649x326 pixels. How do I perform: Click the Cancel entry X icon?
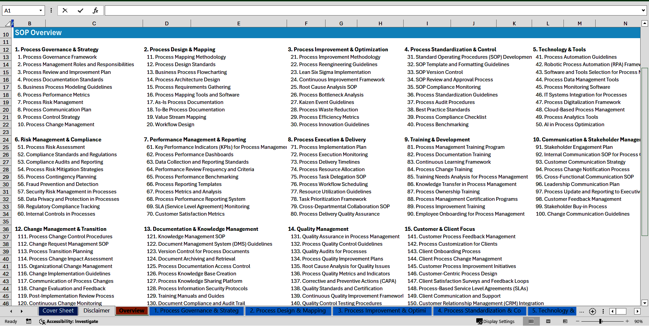[x=65, y=10]
